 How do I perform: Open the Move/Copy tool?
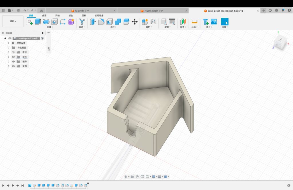[134, 22]
